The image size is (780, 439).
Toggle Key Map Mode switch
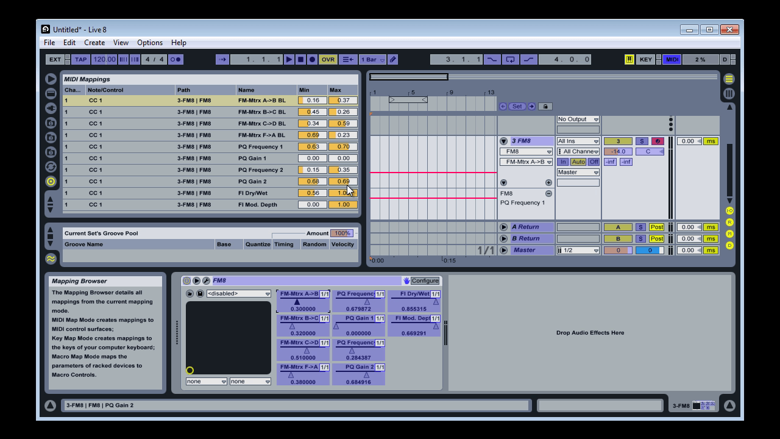[x=646, y=59]
